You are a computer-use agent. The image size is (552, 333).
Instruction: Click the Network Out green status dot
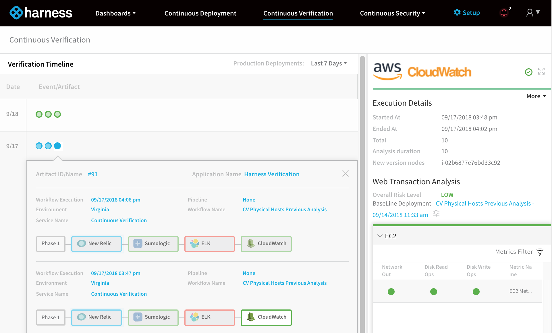pyautogui.click(x=391, y=292)
